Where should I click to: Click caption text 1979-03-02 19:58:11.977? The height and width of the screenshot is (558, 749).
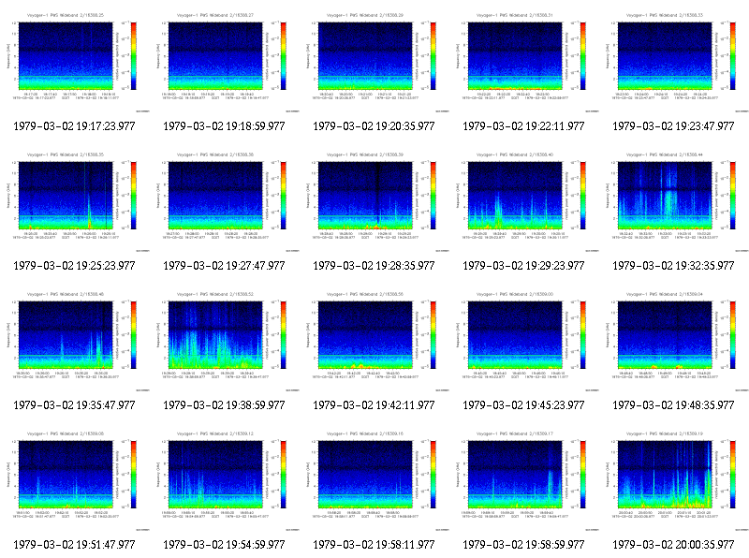pos(374,545)
